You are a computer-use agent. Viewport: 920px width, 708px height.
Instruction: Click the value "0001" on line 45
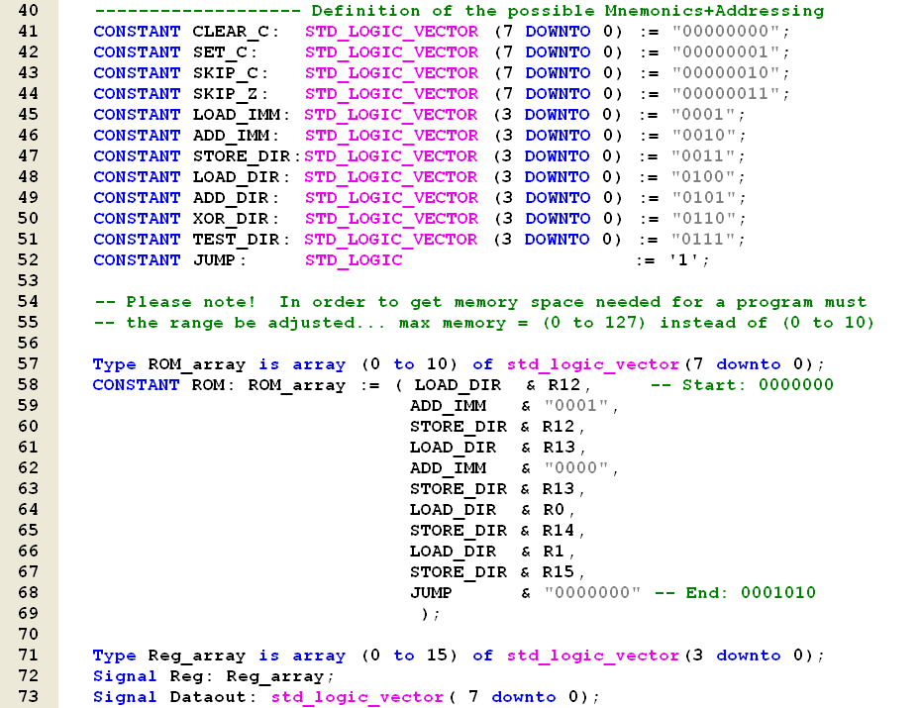(x=704, y=115)
